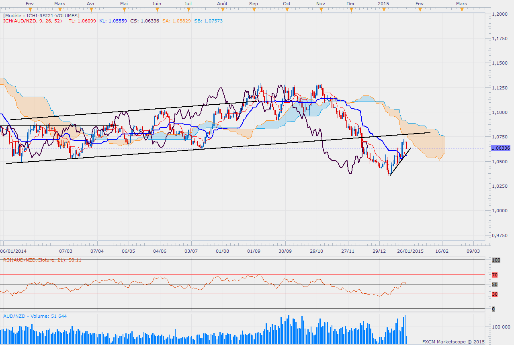This screenshot has width=514, height=345.
Task: Select the Nov month marker triangle
Action: click(x=320, y=9)
